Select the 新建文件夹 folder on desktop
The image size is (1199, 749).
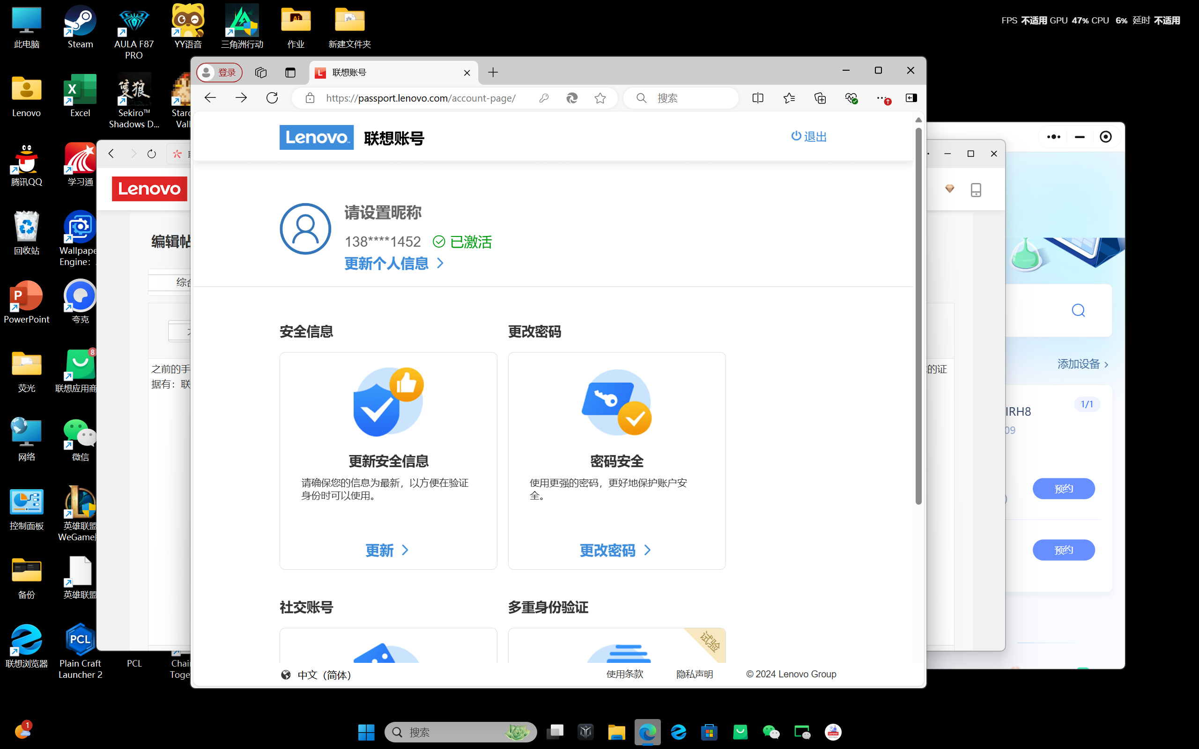pyautogui.click(x=350, y=28)
